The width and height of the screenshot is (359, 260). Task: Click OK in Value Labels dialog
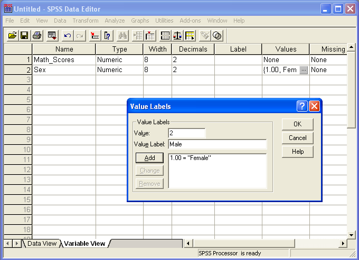point(297,124)
